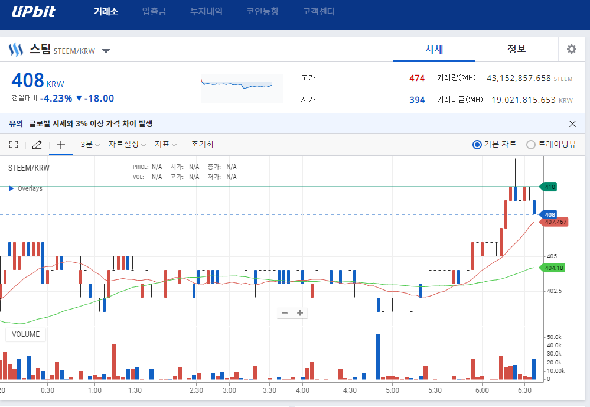The width and height of the screenshot is (590, 407).
Task: Click the 거래대금(24H) 19,021,815,653 value
Action: (x=523, y=100)
